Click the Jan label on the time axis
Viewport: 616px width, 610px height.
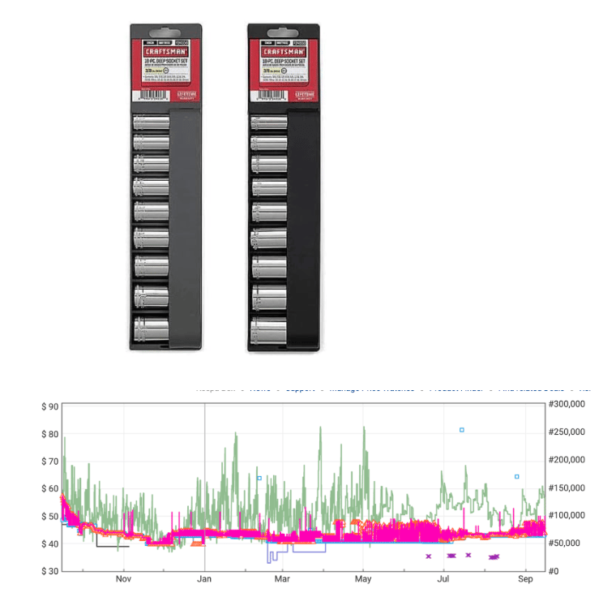point(204,579)
